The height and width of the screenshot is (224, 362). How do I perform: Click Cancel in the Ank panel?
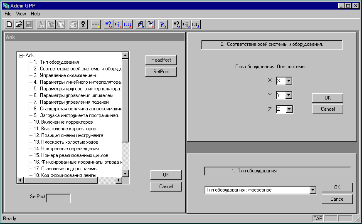tap(166, 187)
